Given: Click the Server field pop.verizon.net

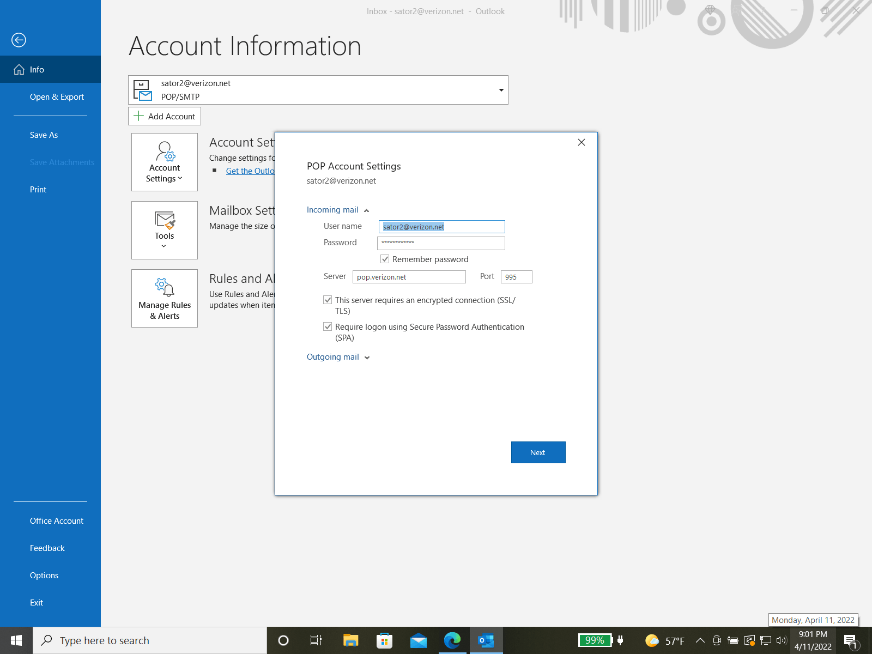Looking at the screenshot, I should coord(409,277).
